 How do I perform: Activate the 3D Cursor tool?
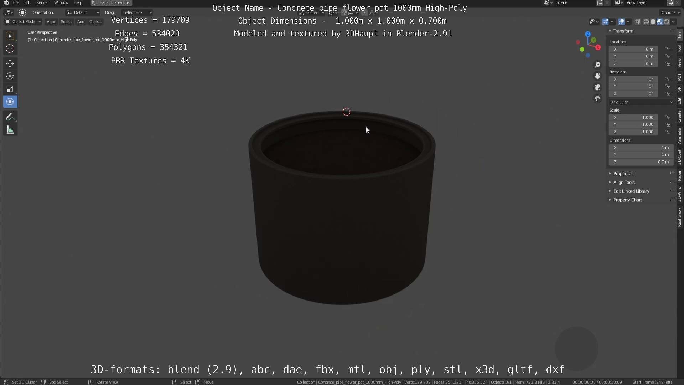(10, 48)
